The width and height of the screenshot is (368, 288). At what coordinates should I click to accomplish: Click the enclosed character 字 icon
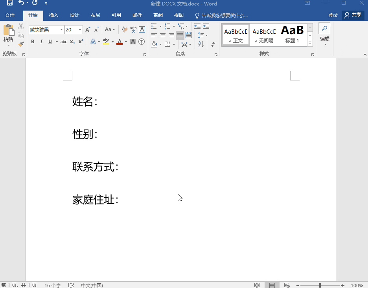point(142,42)
